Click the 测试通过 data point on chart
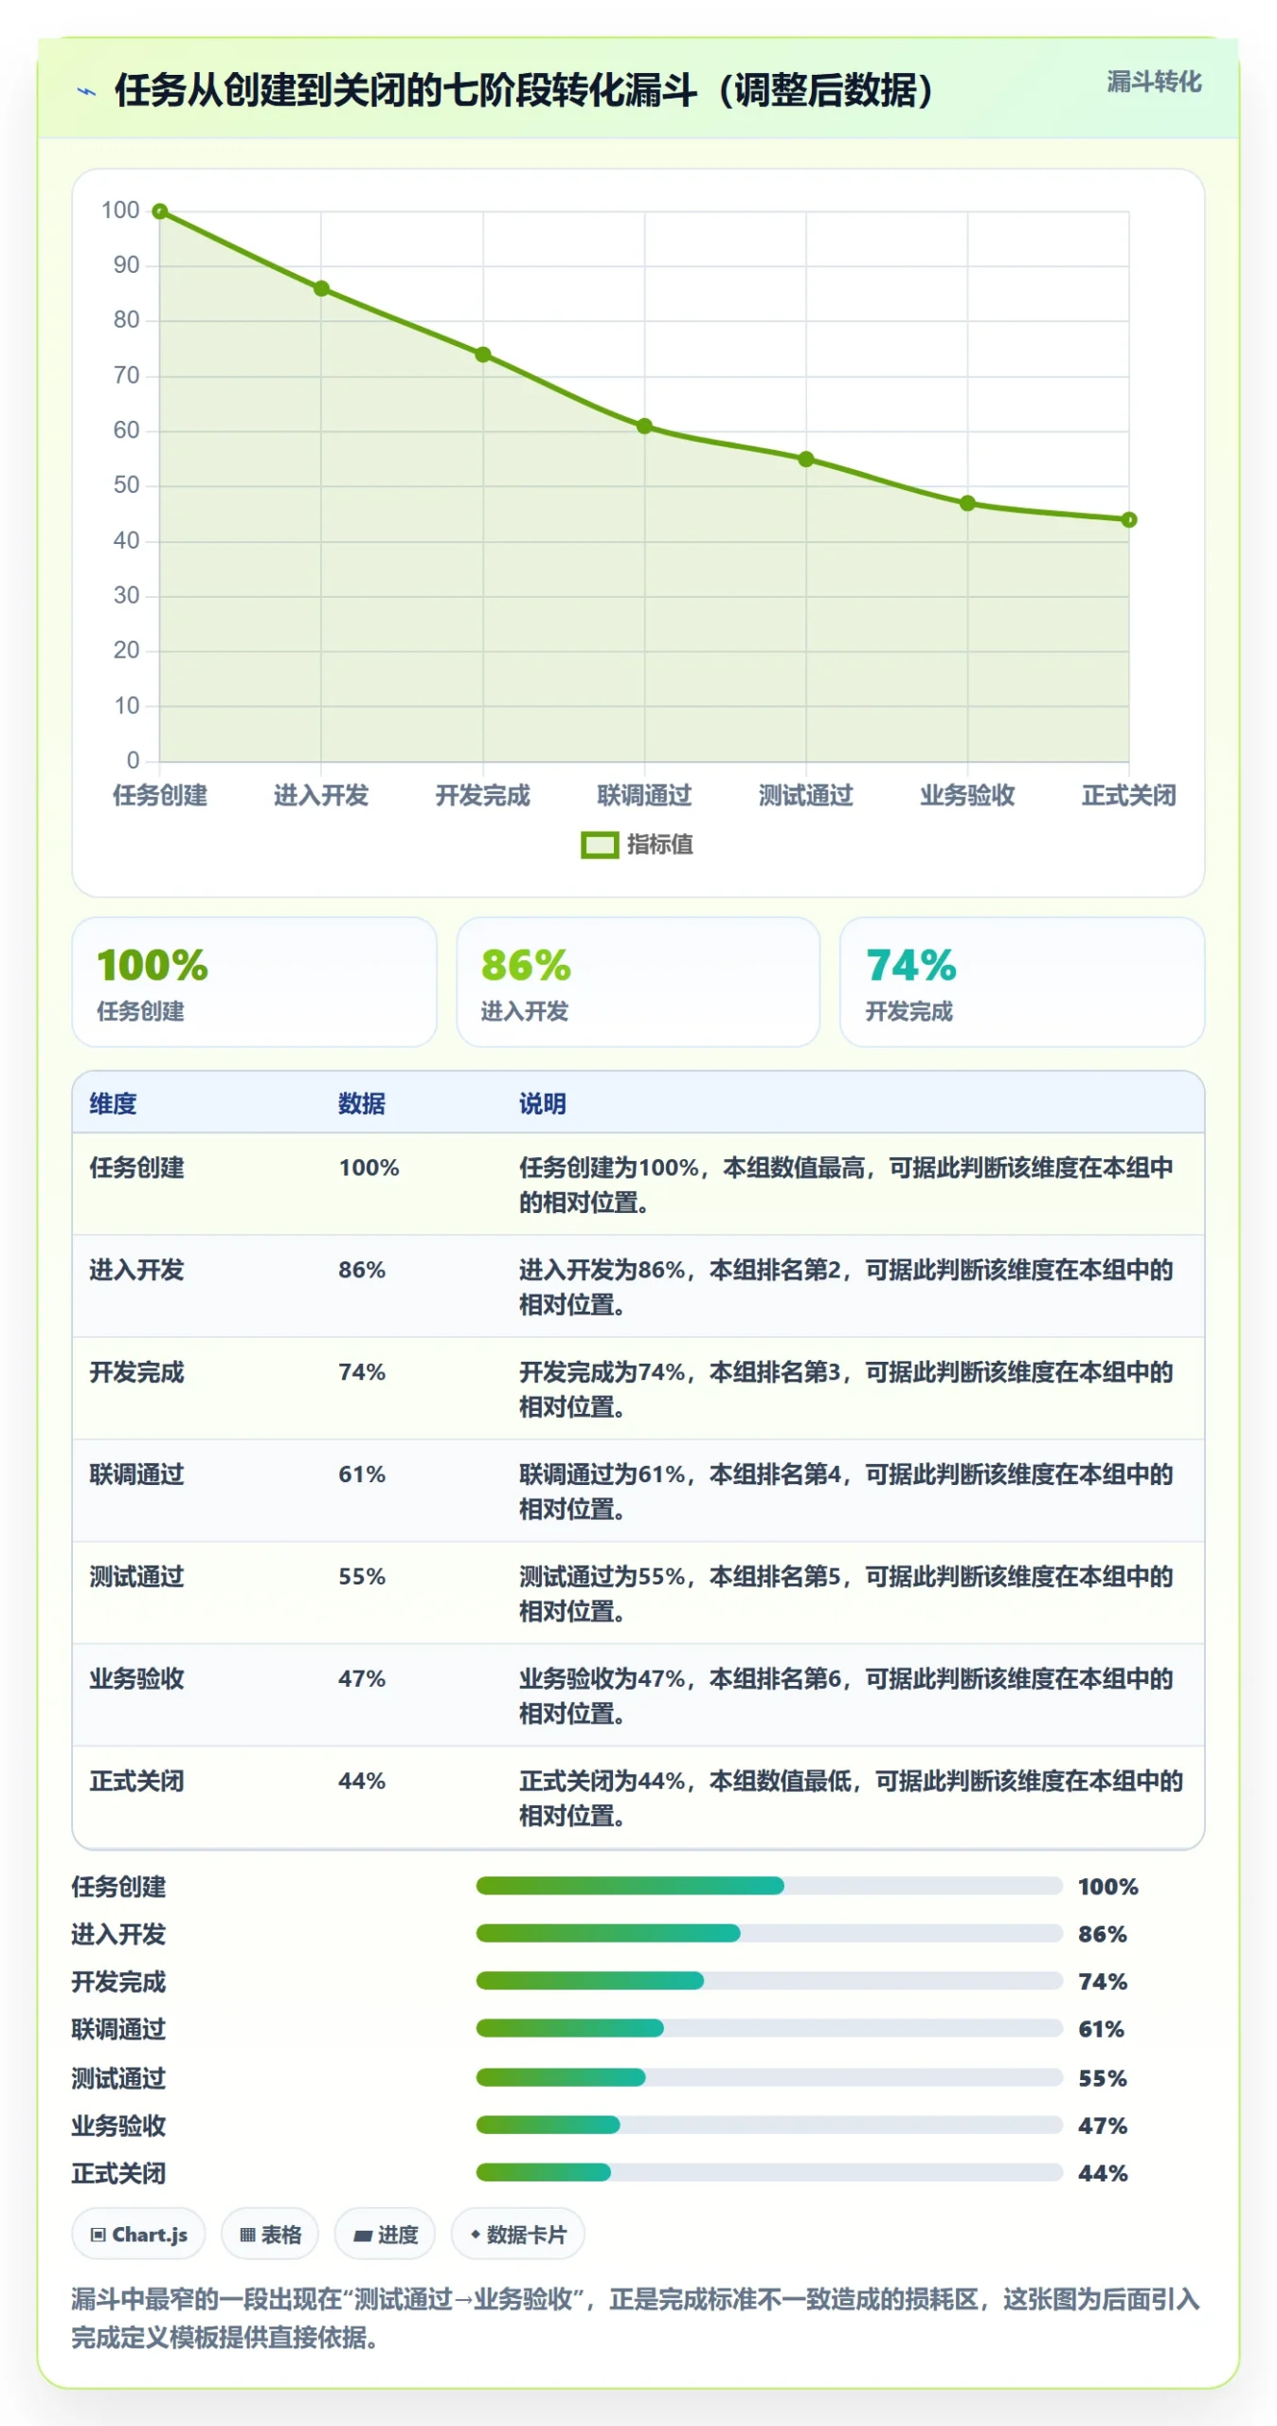The width and height of the screenshot is (1277, 2426). click(x=806, y=459)
